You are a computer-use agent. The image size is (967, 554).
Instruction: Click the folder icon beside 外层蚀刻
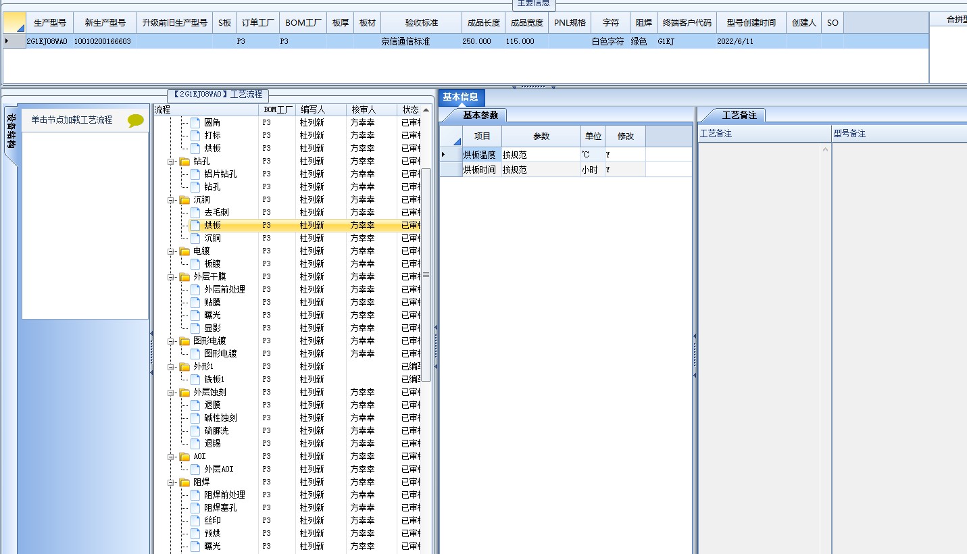184,393
